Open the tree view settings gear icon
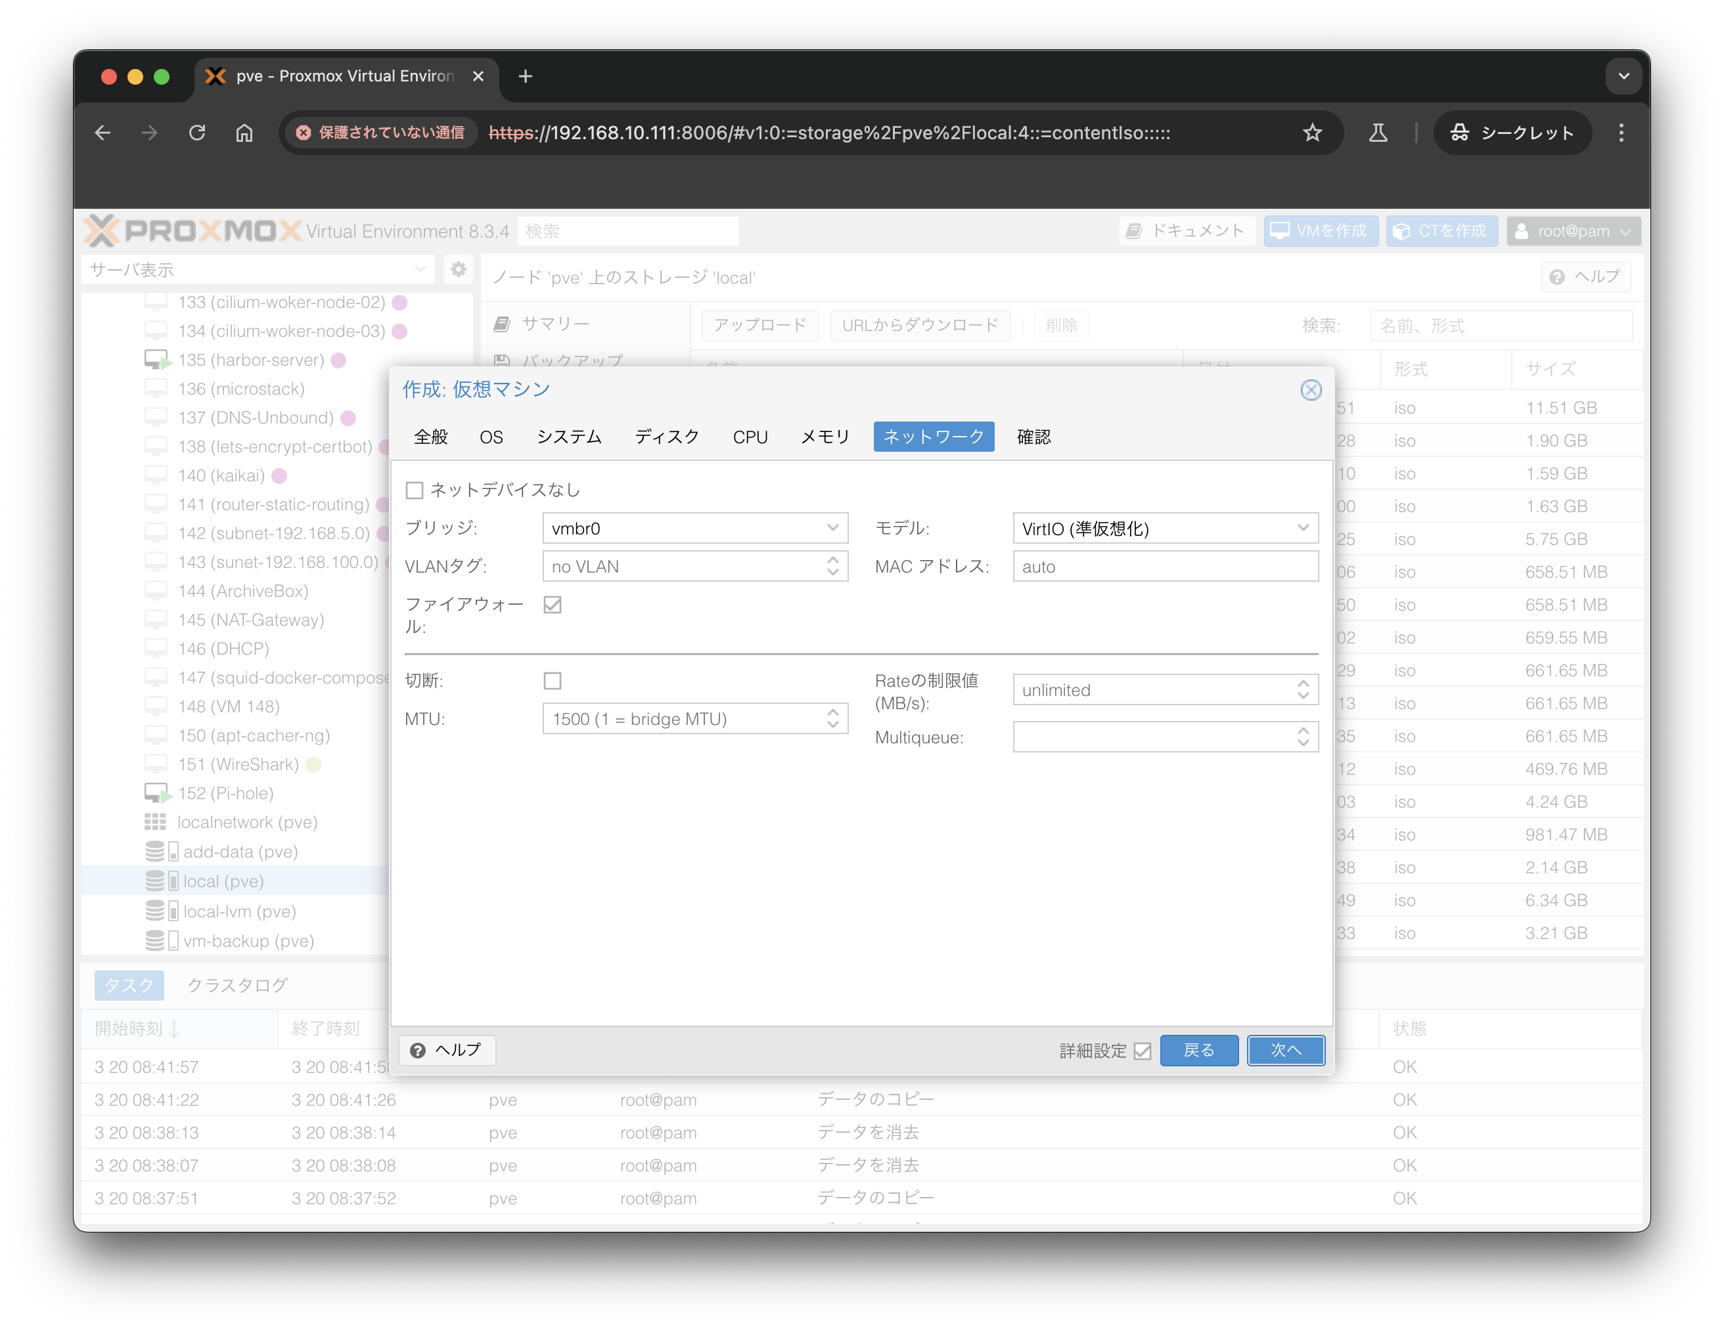 (459, 270)
